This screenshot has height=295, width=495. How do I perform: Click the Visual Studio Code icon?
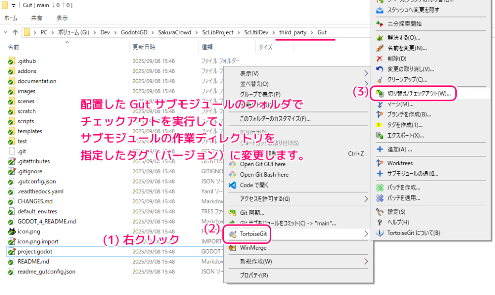point(233,185)
